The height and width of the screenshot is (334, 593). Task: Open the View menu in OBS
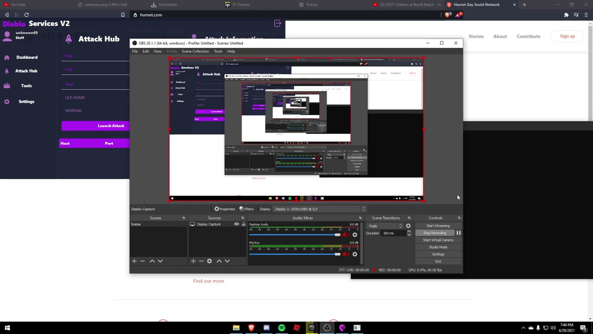pyautogui.click(x=158, y=51)
